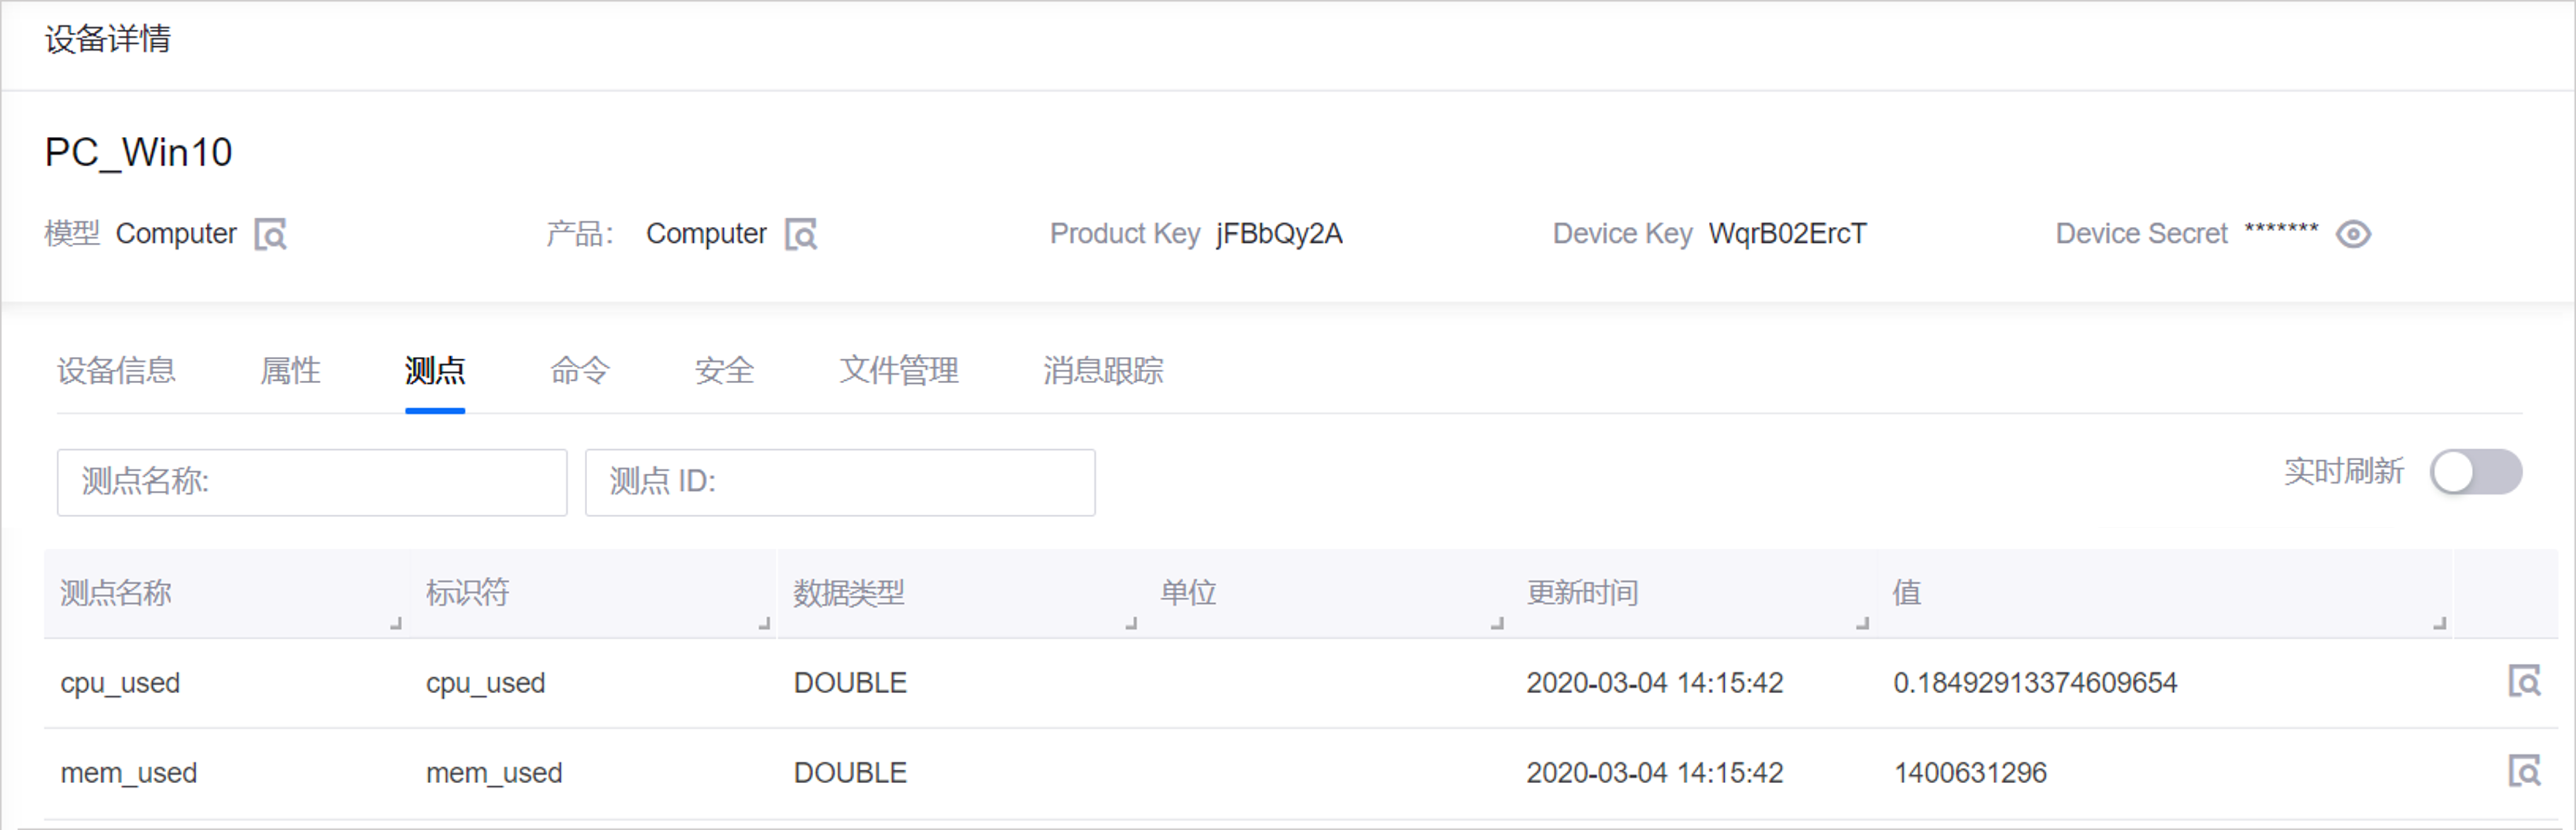Click the 测点名称 search input field

tap(312, 483)
